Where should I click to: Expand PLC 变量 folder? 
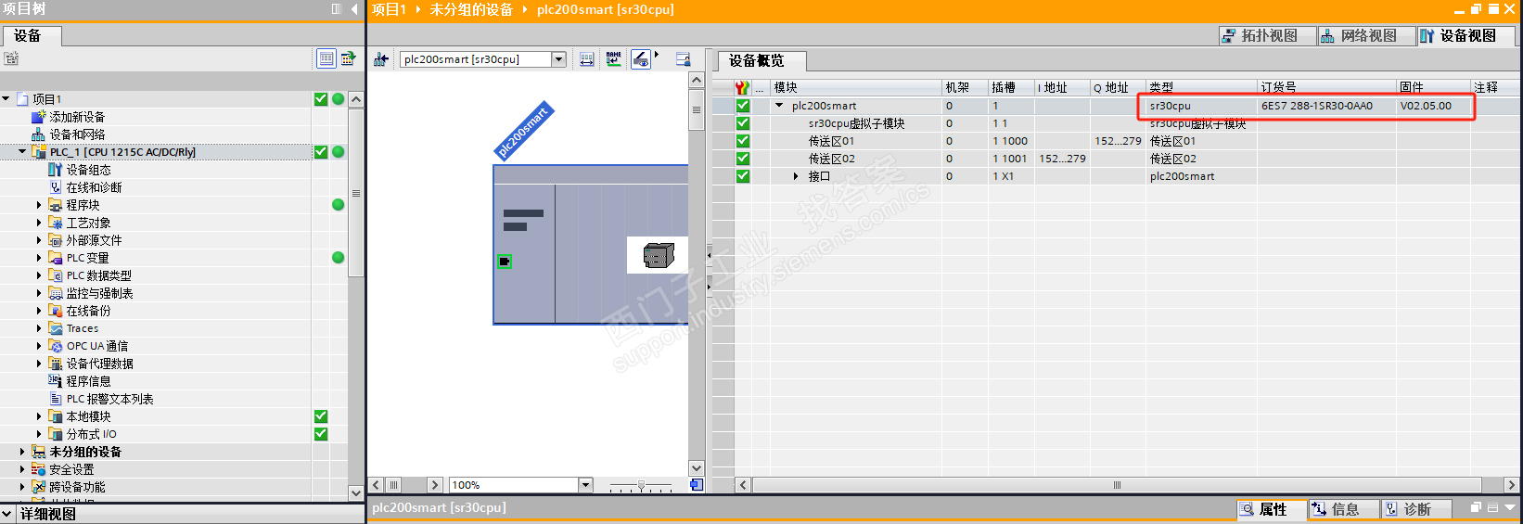[40, 258]
